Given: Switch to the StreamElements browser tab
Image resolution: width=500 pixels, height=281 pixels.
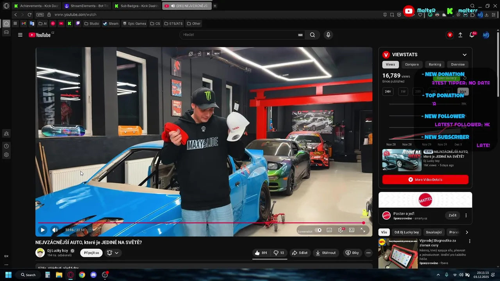Looking at the screenshot, I should 87,6.
